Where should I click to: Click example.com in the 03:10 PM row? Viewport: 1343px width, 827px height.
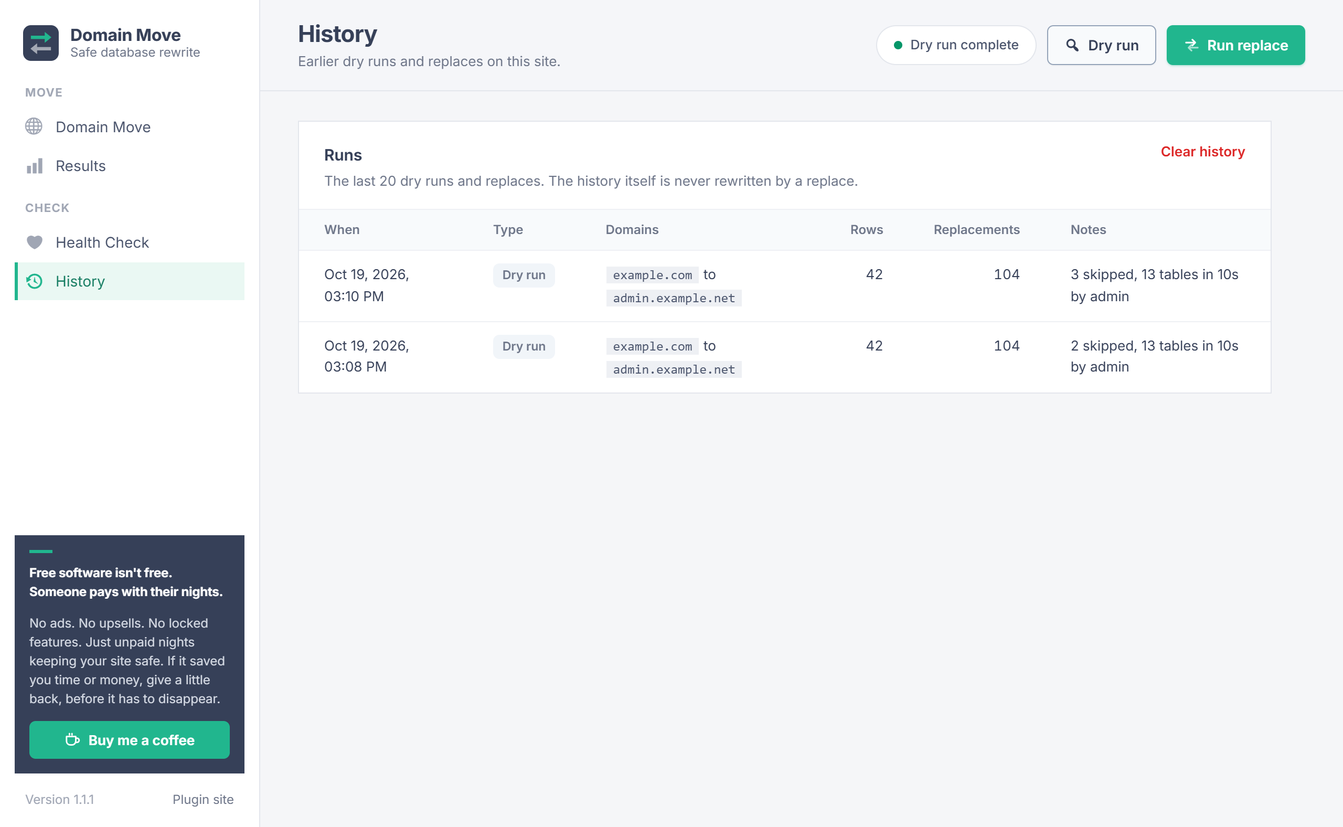click(x=652, y=275)
